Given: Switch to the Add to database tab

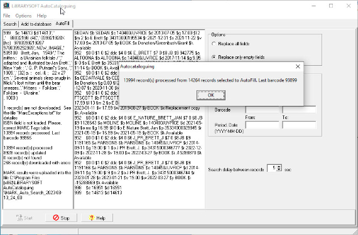Looking at the screenshot, I should pos(36,24).
